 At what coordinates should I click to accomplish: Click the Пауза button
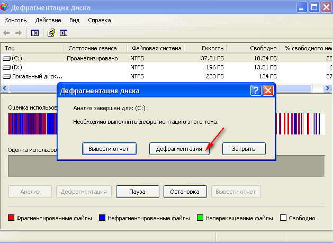click(137, 192)
